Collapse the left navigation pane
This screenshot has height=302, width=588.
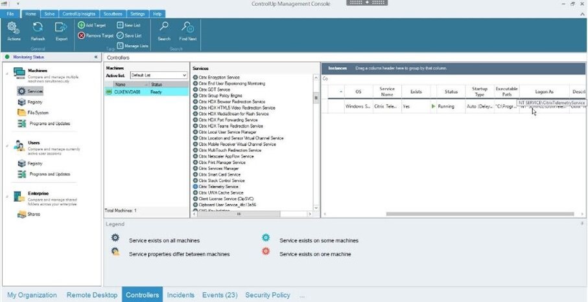click(x=96, y=58)
